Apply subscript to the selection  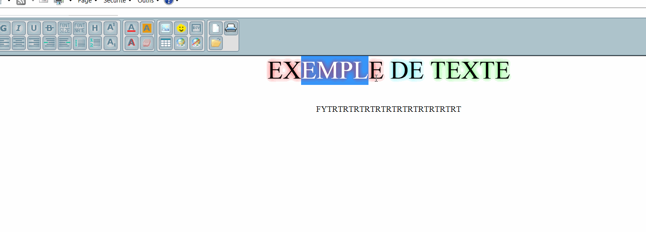(110, 43)
